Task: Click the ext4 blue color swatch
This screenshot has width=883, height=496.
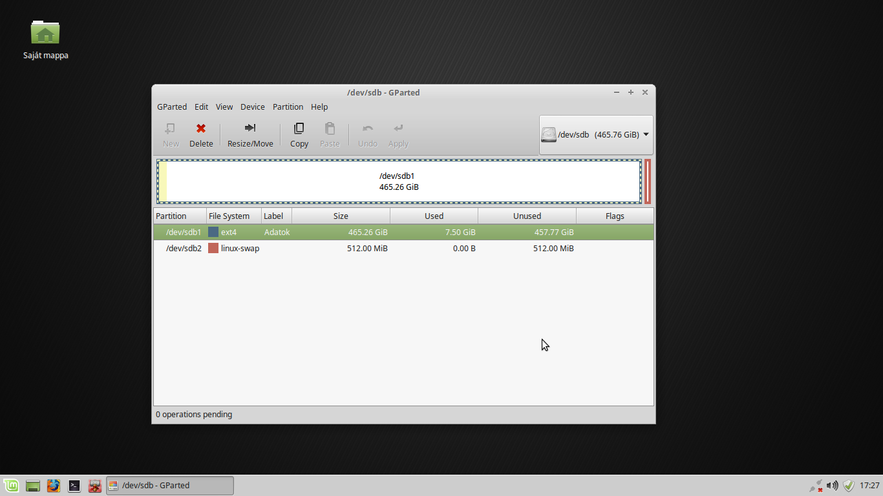Action: click(213, 232)
